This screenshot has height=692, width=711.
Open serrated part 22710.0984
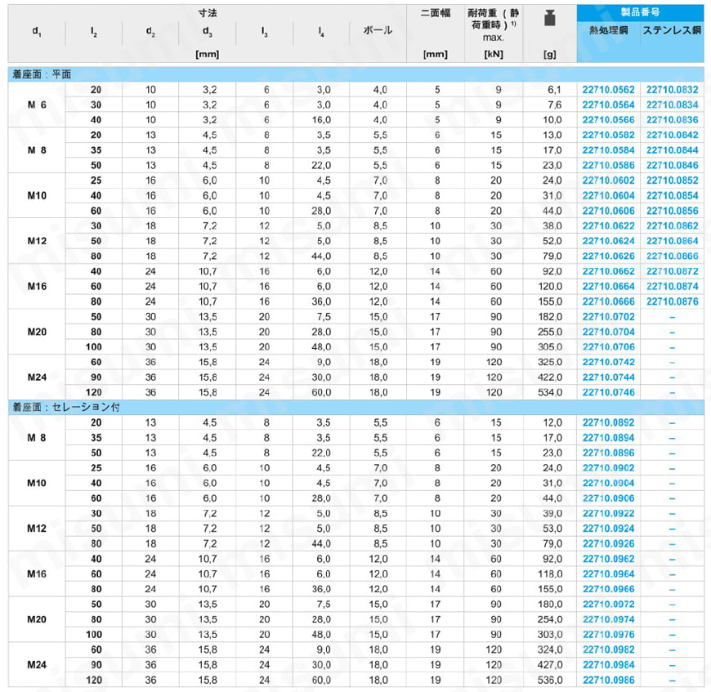(609, 665)
